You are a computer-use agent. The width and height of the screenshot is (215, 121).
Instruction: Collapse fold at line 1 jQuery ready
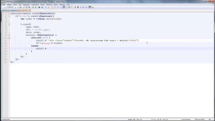click(x=9, y=13)
